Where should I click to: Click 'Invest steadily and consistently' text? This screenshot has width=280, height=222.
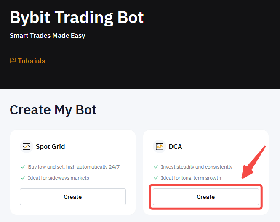(197, 167)
